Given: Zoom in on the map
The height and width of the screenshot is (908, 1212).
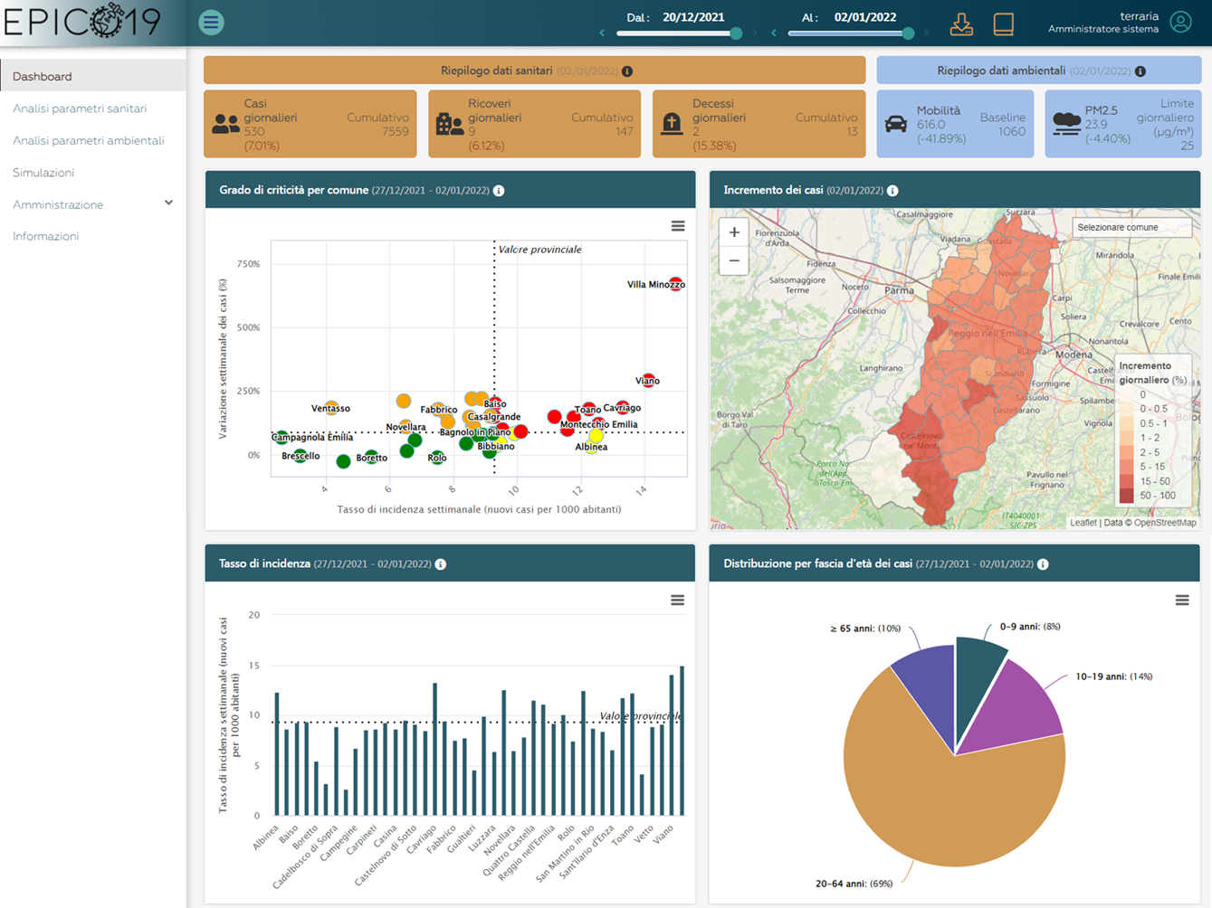Looking at the screenshot, I should (x=734, y=232).
